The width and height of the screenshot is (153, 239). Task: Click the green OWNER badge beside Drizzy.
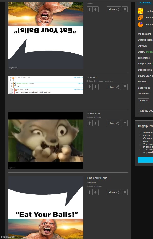[x=149, y=52]
